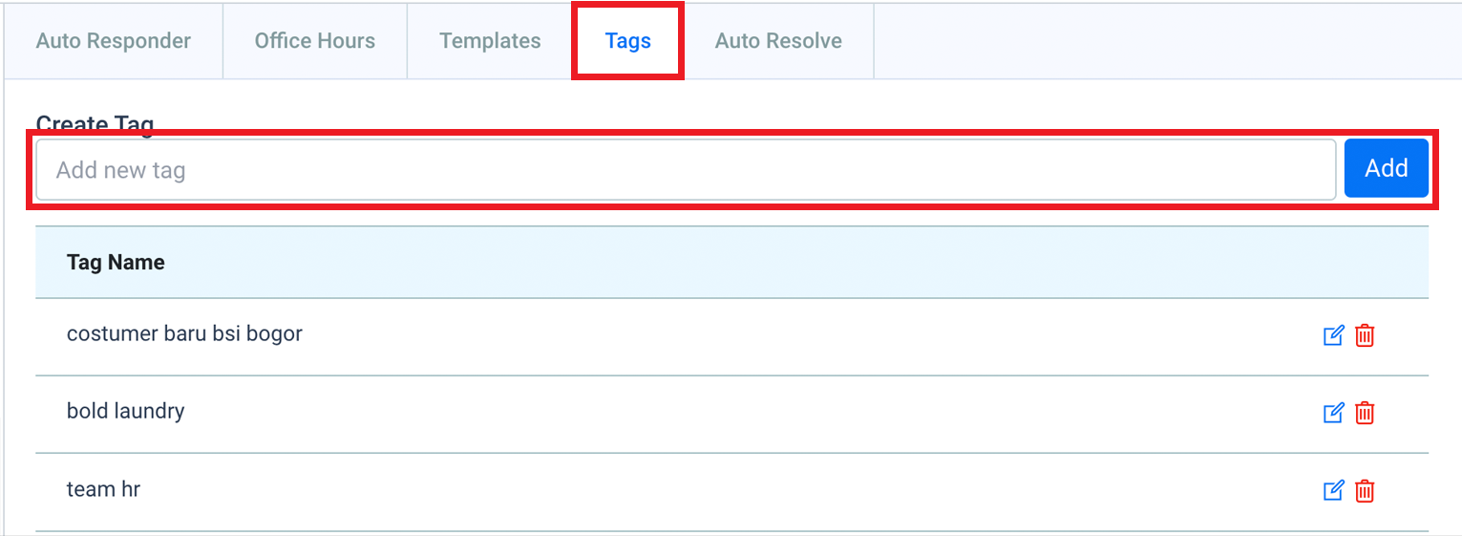Click the 'team hr' tag name
Viewport: 1462px width, 536px height.
103,489
